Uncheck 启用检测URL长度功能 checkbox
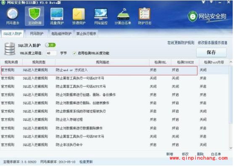Image resolution: width=234 pixels, height=167 pixels. coord(74,53)
